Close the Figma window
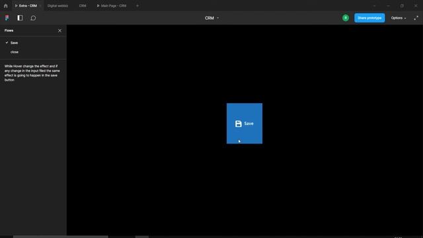Viewport: 423px width, 238px height. pos(416,6)
